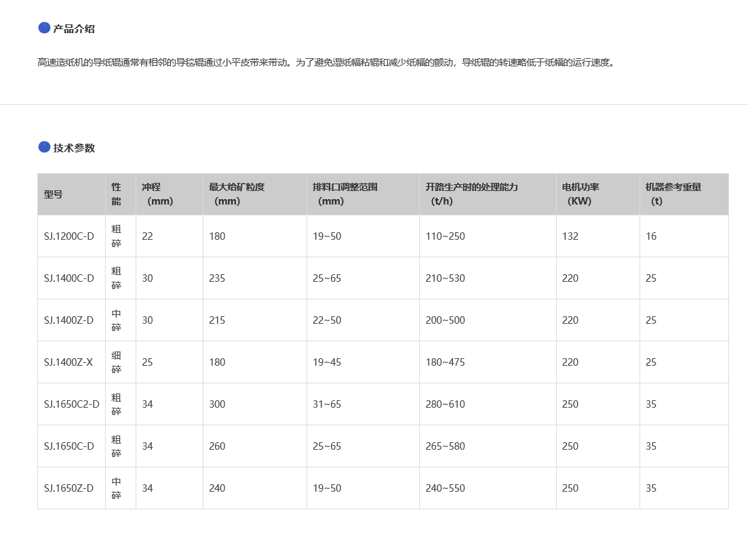Click the 技术参数 section heading
The width and height of the screenshot is (748, 533).
pyautogui.click(x=74, y=148)
